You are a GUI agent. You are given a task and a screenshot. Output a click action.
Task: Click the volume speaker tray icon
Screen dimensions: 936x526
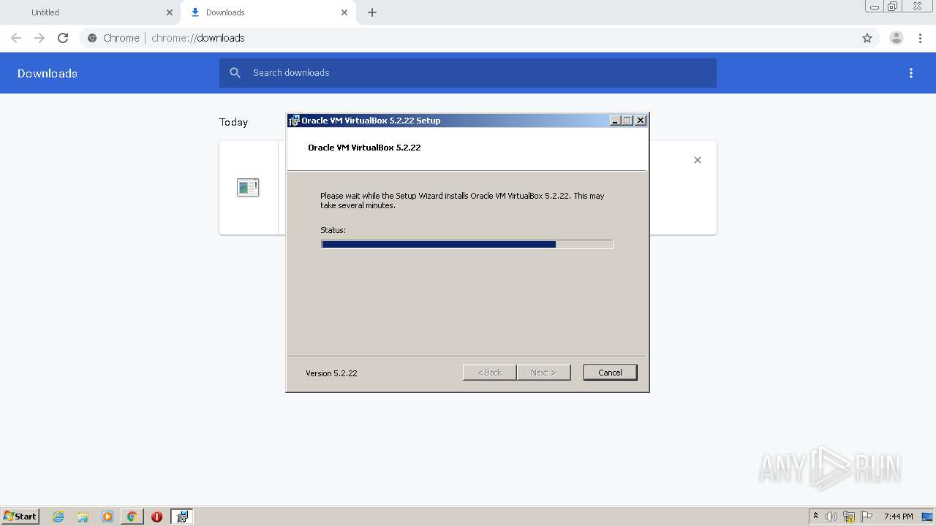click(831, 517)
